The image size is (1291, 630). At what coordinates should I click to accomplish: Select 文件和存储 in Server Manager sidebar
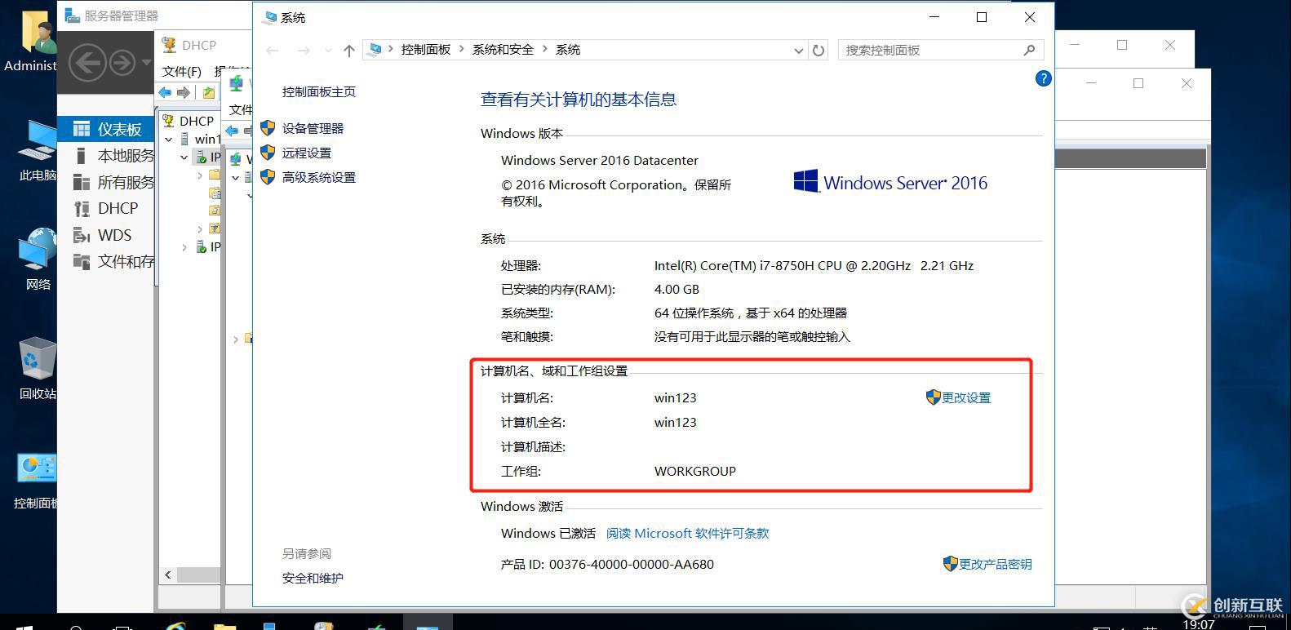tap(106, 261)
